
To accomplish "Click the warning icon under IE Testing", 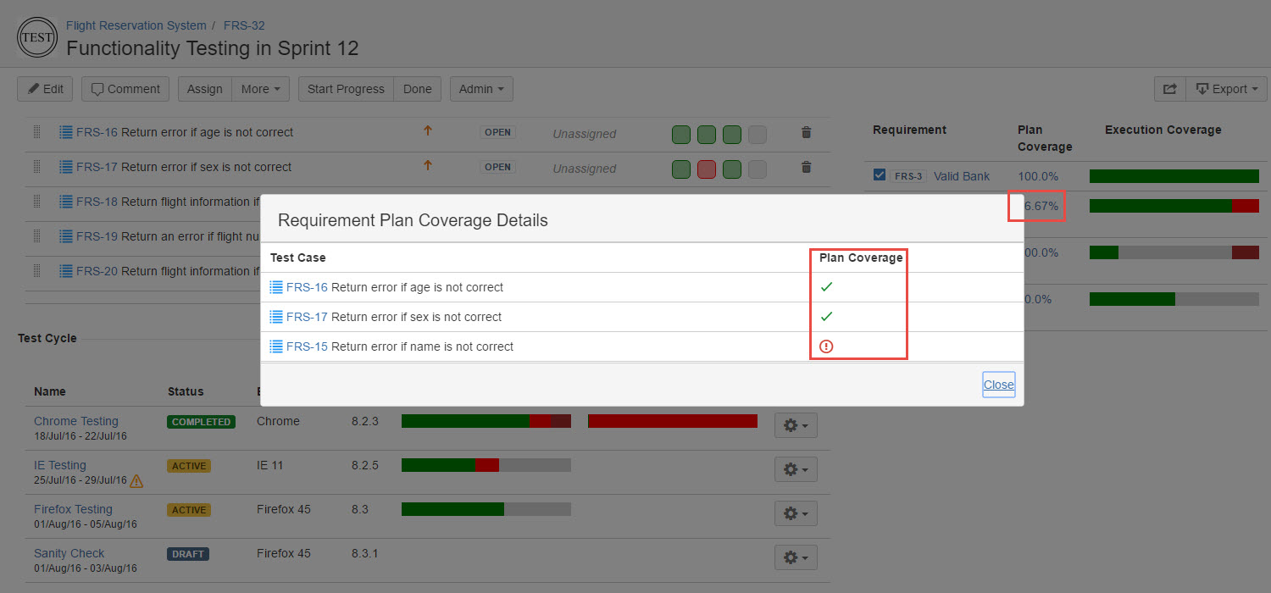I will [136, 481].
